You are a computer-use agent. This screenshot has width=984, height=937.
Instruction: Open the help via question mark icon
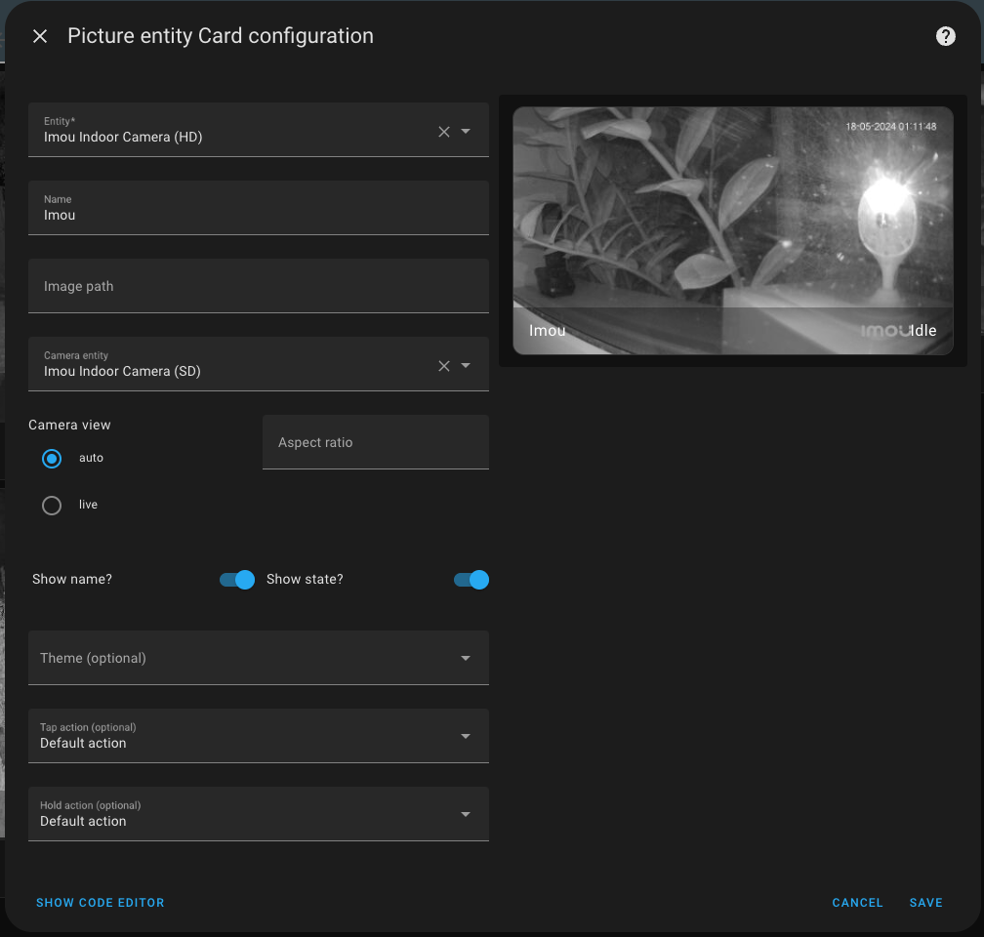pyautogui.click(x=945, y=36)
